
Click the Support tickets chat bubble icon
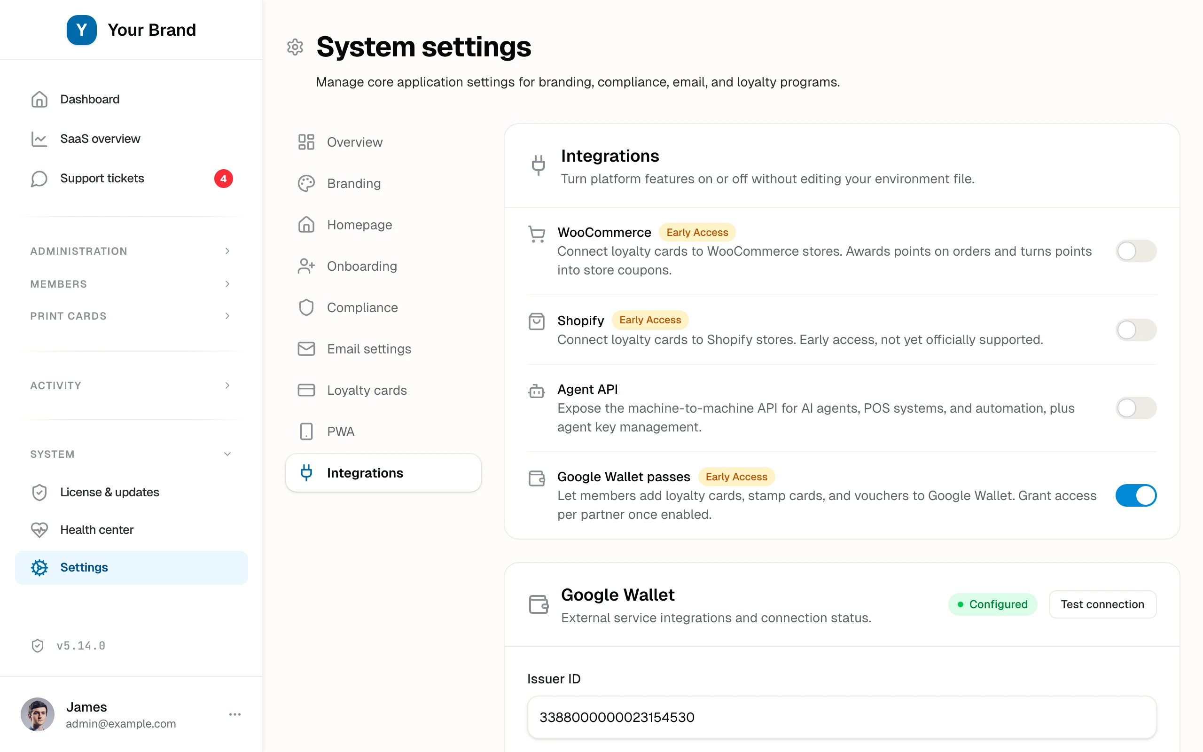[x=39, y=179]
